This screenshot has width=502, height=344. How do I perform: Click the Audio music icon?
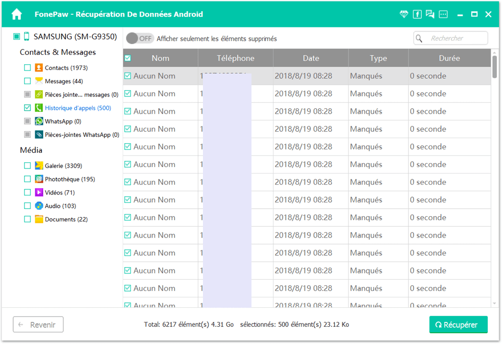[39, 206]
